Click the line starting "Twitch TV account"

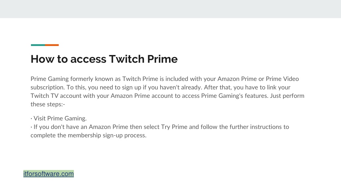pyautogui.click(x=168, y=96)
